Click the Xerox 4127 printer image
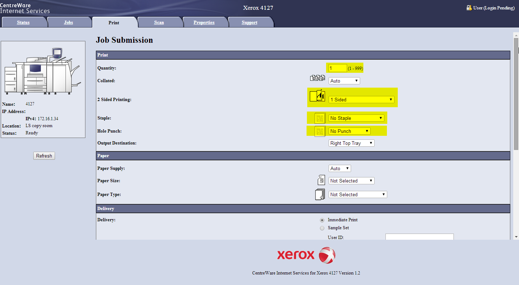Screen dimensions: 519x285 (x=43, y=71)
